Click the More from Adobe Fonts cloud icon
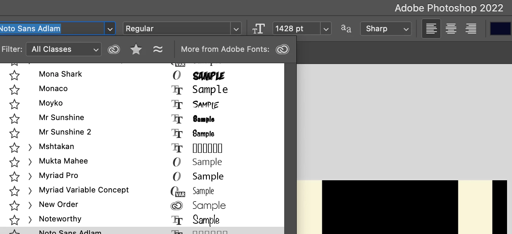The width and height of the screenshot is (512, 234). pyautogui.click(x=282, y=49)
